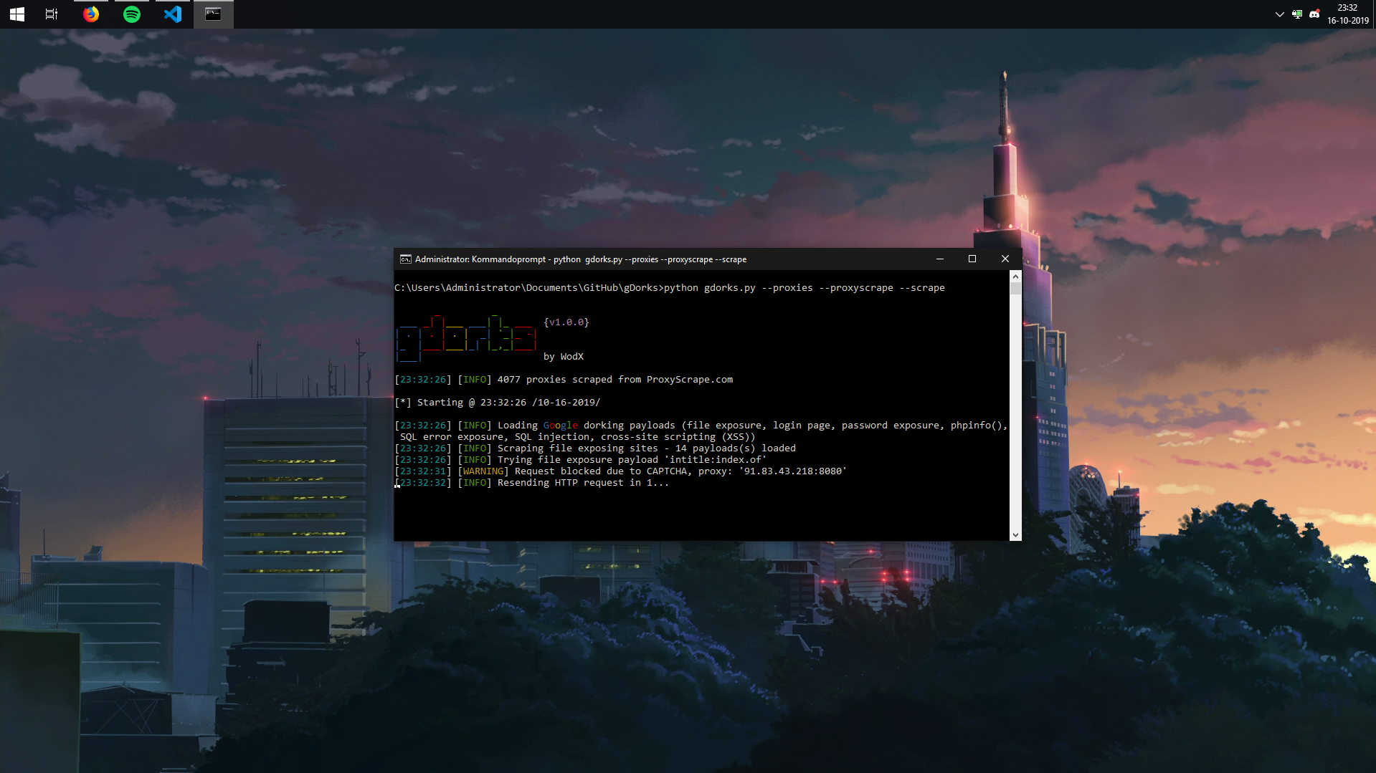Minimize the Command Prompt window
This screenshot has width=1376, height=773.
(x=939, y=259)
